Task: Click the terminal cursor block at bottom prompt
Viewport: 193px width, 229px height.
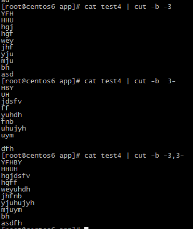Action: [86, 228]
